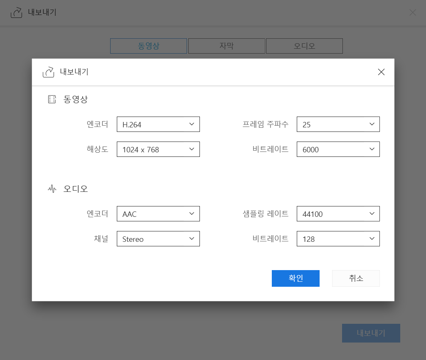This screenshot has height=360, width=426.
Task: Select the 동영상 tab
Action: pos(148,46)
